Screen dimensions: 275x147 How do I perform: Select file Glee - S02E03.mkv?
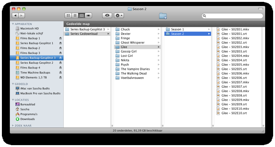[x=238, y=47]
